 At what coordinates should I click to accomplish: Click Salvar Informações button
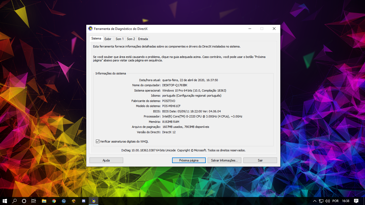point(224,160)
